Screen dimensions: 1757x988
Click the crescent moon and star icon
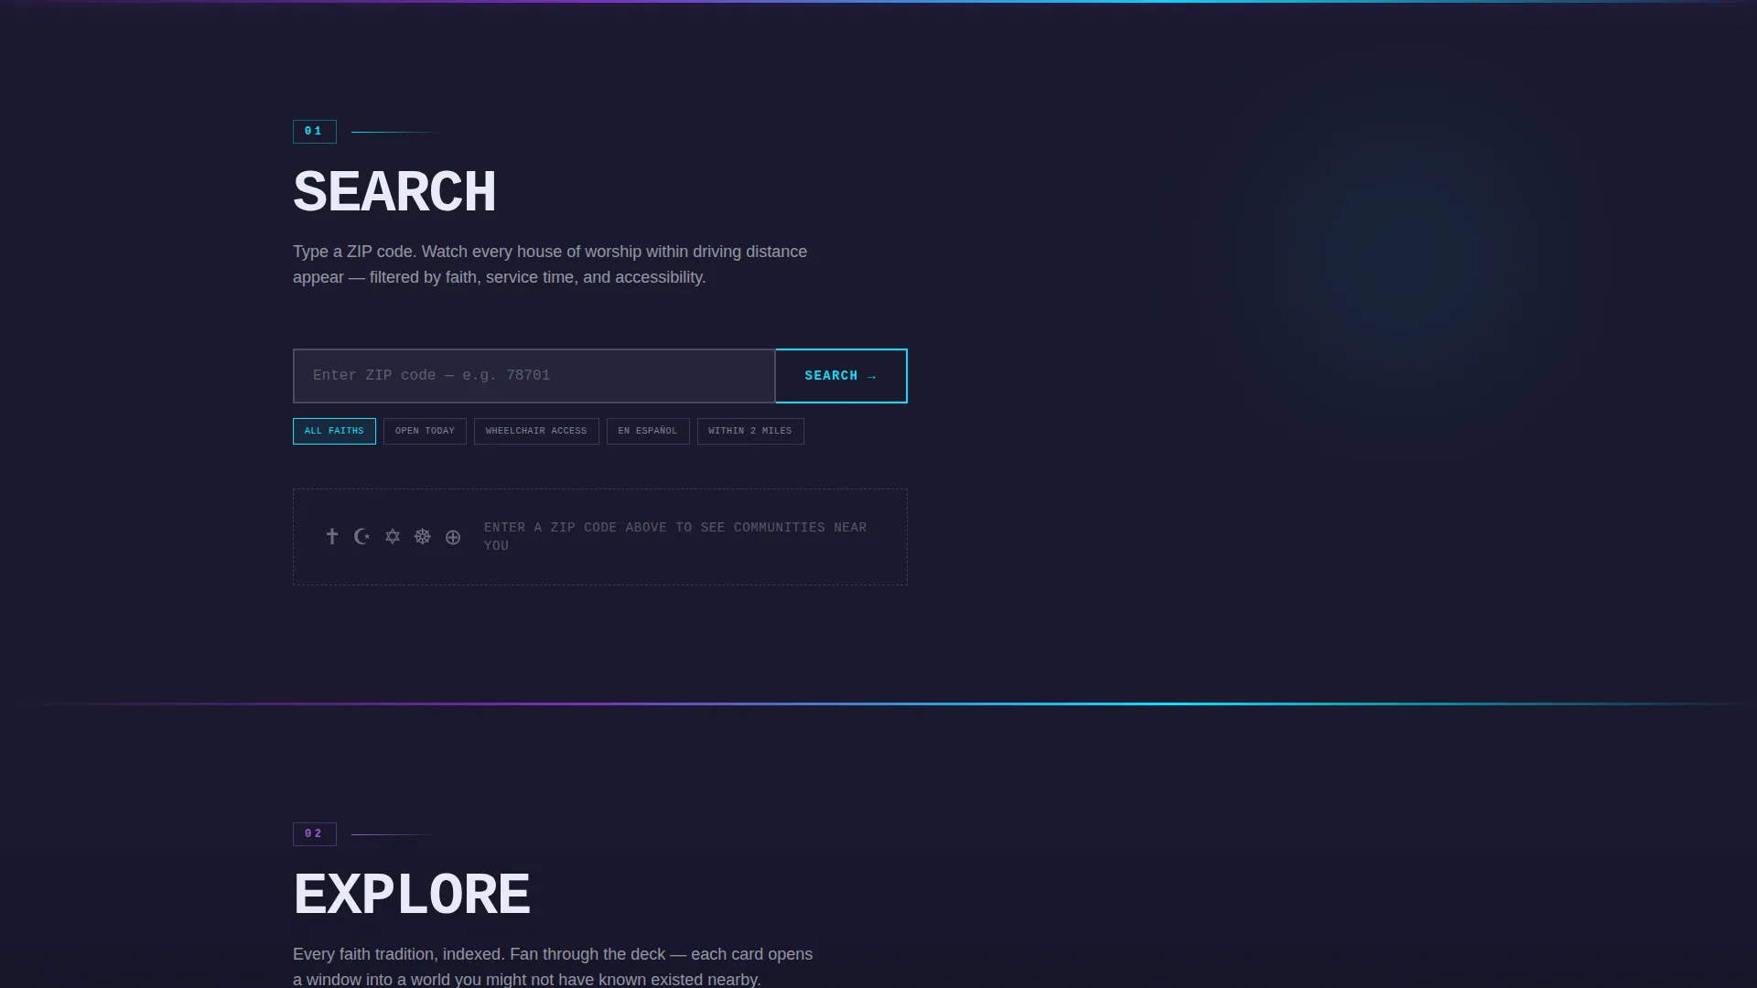362,537
